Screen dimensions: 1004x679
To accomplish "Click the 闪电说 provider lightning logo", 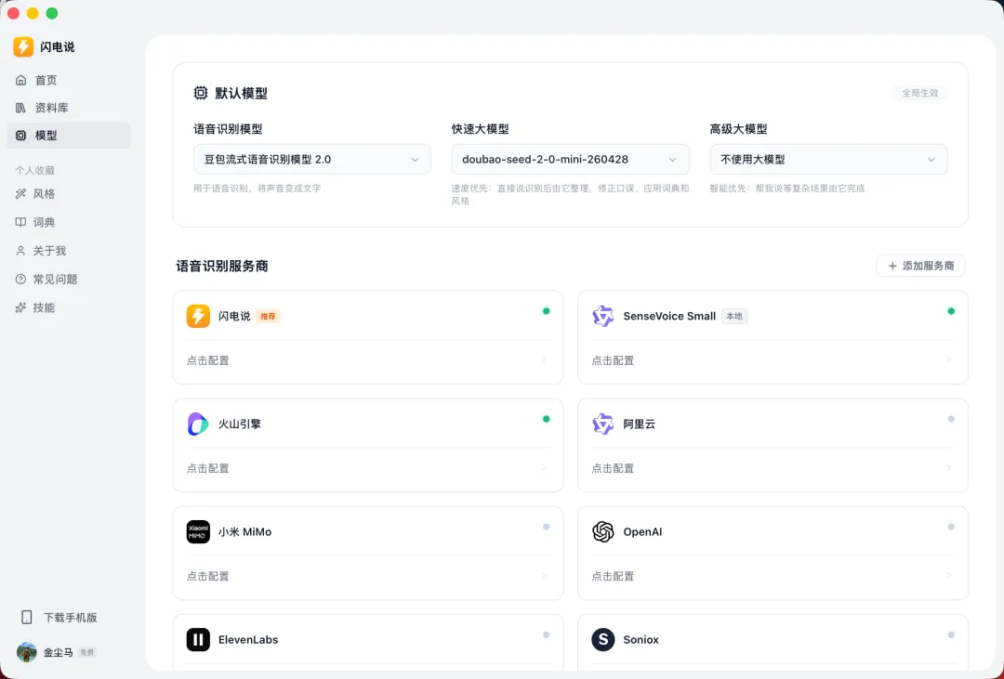I will (198, 316).
